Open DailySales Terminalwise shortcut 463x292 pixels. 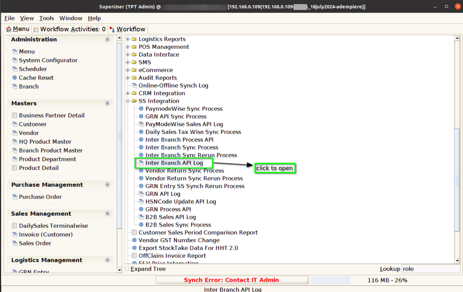53,226
